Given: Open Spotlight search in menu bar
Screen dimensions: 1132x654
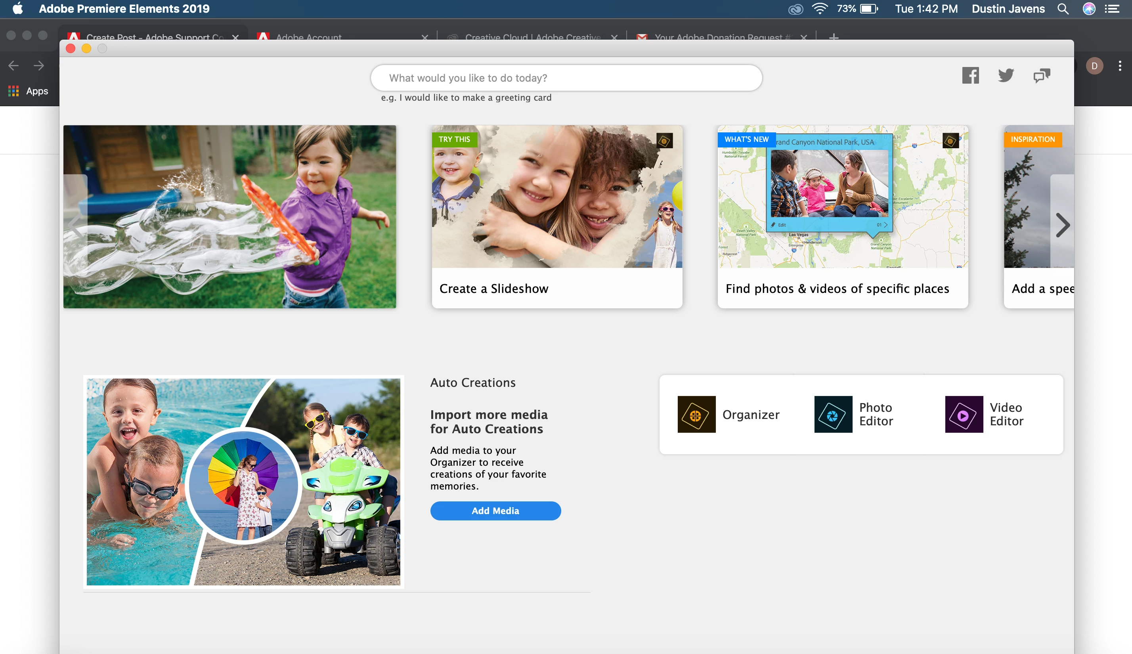Looking at the screenshot, I should coord(1062,9).
